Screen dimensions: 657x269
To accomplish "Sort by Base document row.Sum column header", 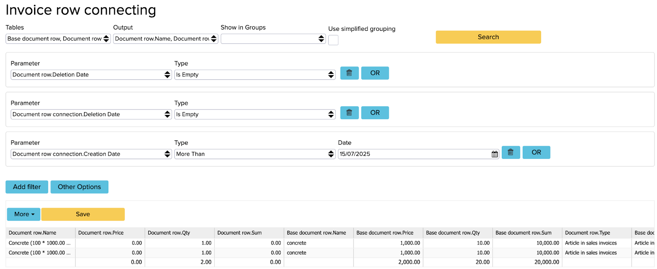I will click(523, 233).
